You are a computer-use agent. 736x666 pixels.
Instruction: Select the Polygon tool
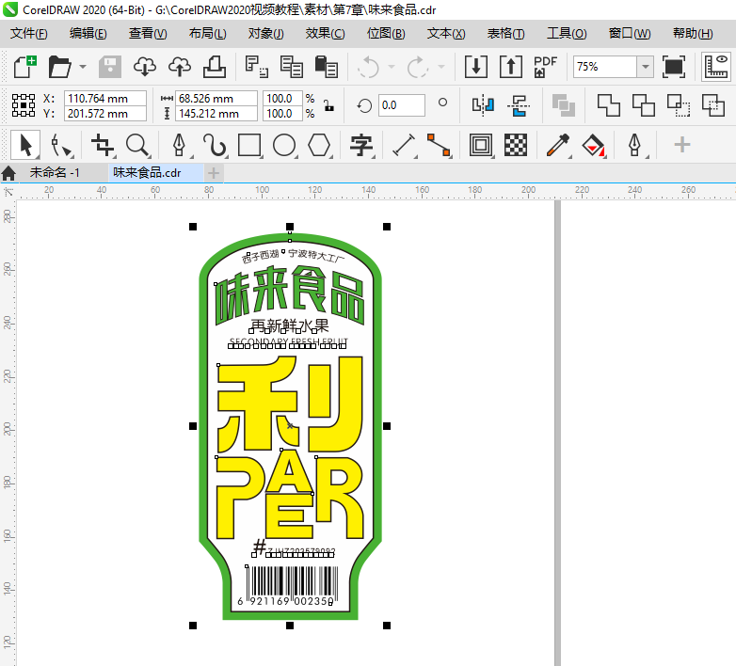coord(320,145)
